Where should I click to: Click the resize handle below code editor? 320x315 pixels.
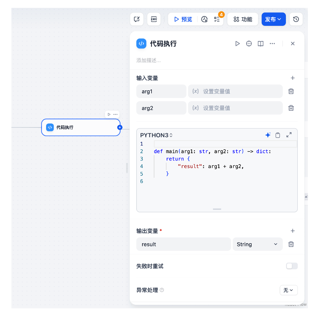[x=217, y=209]
